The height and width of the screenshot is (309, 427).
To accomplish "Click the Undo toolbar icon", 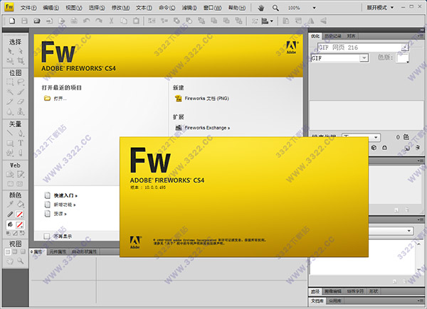I will [87, 21].
